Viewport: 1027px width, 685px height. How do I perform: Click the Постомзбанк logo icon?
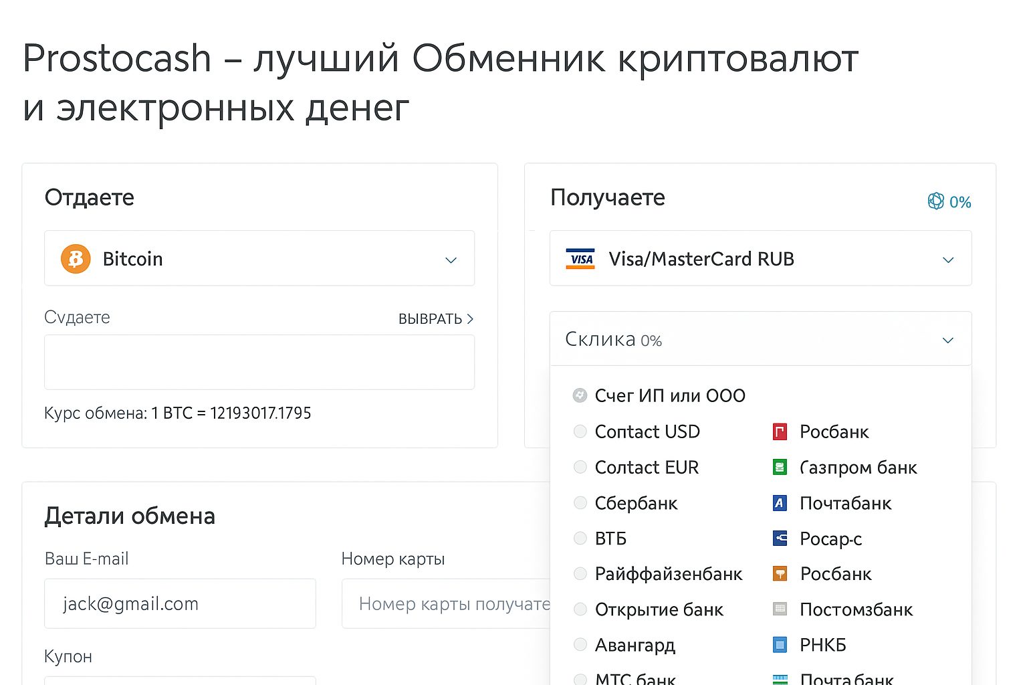click(x=779, y=609)
